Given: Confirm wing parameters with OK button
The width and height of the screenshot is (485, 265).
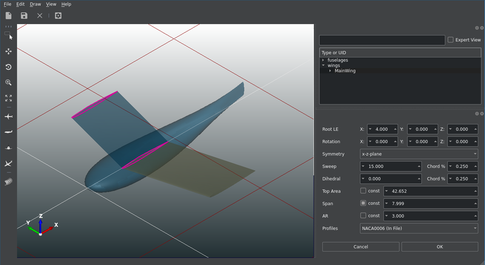Looking at the screenshot, I should [440, 247].
